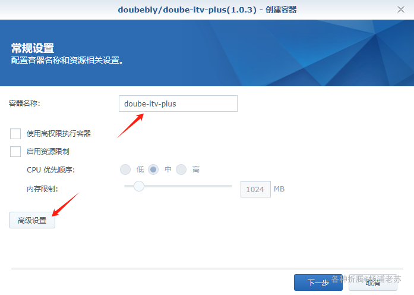Select the 低 CPU priority radio button
Viewport: 414px width, 295px height.
click(x=125, y=170)
